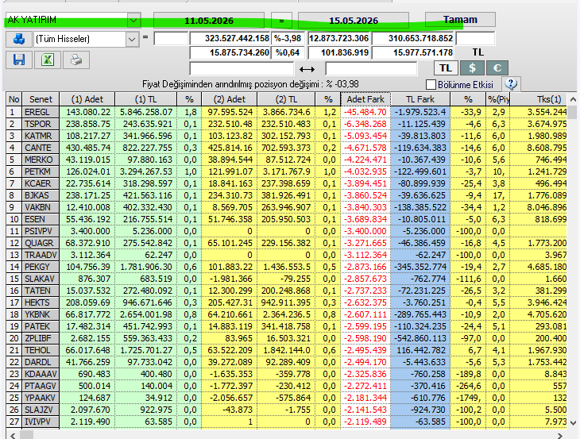The height and width of the screenshot is (439, 580).
Task: Export table to Excel icon
Action: pyautogui.click(x=48, y=60)
